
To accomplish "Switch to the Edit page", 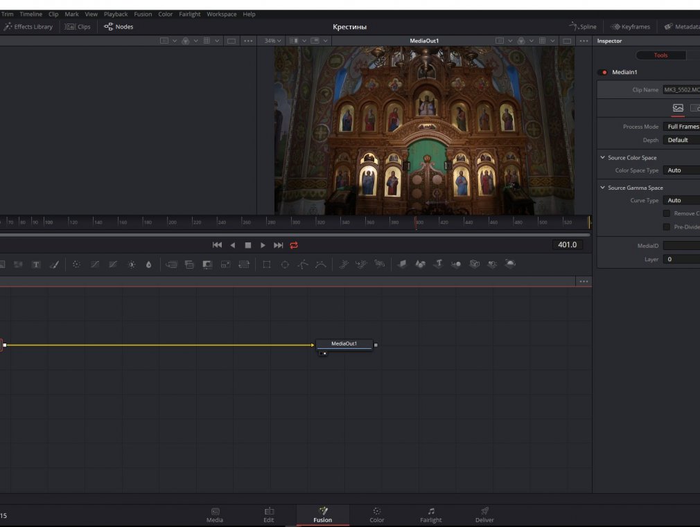I will (269, 515).
